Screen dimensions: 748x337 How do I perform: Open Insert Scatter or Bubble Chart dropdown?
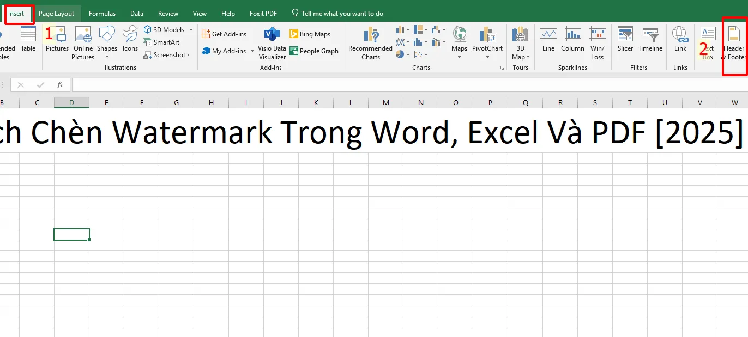click(x=421, y=54)
